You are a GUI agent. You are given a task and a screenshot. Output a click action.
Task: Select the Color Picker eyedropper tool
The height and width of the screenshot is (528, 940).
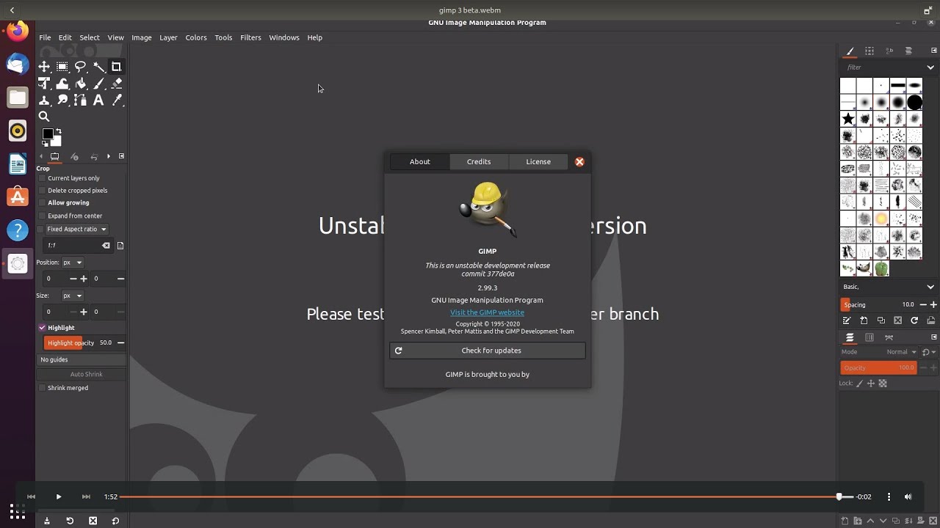[x=116, y=100]
